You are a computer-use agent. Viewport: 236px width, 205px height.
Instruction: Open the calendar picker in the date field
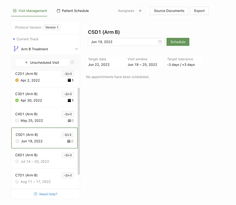pos(160,42)
